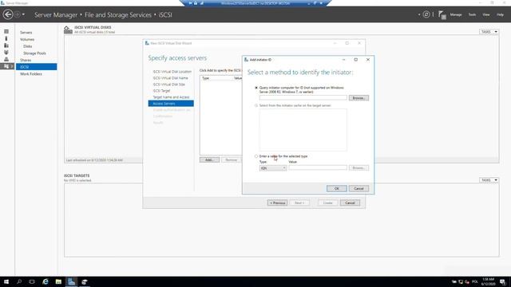This screenshot has width=511, height=287.
Task: Open Task View from the taskbar
Action: 32,281
